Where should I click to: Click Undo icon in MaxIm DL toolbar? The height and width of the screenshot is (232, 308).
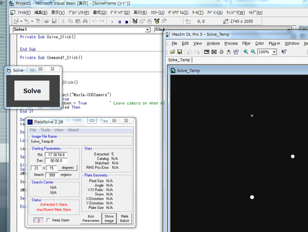pyautogui.click(x=190, y=52)
